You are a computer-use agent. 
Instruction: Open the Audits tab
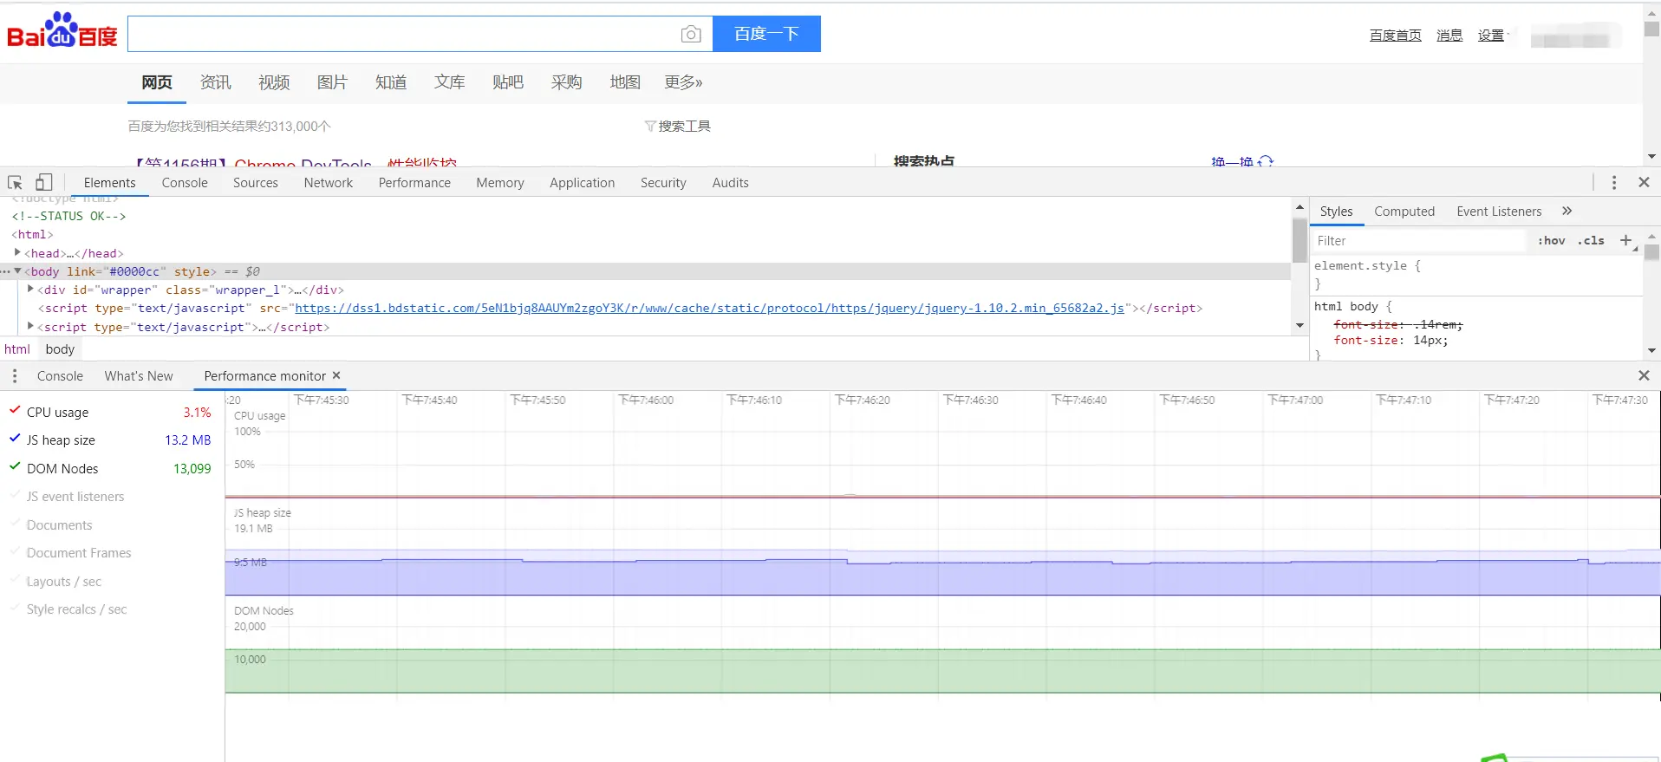pyautogui.click(x=730, y=182)
